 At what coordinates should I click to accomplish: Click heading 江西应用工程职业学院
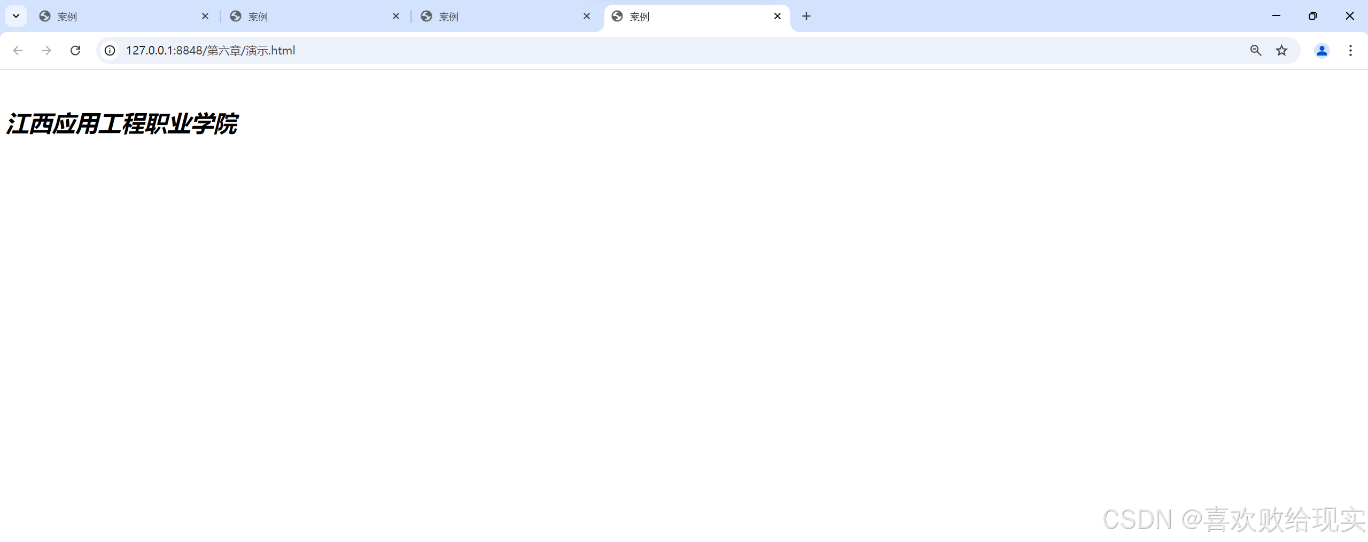click(x=122, y=124)
